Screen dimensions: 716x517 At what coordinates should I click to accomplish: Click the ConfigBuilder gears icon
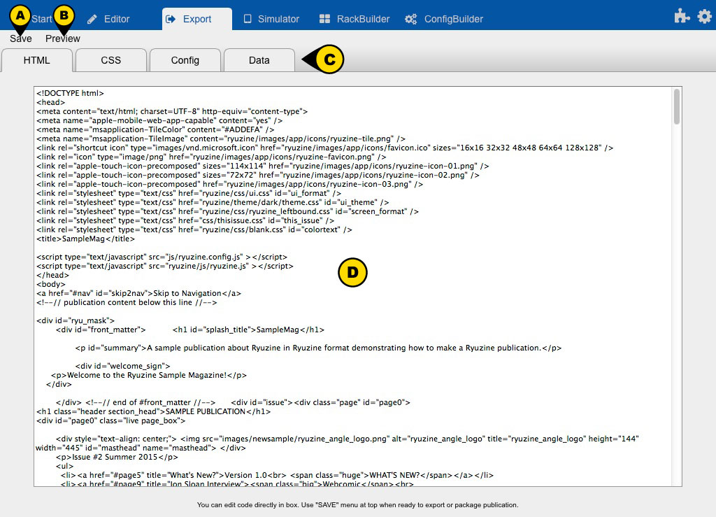click(x=411, y=19)
